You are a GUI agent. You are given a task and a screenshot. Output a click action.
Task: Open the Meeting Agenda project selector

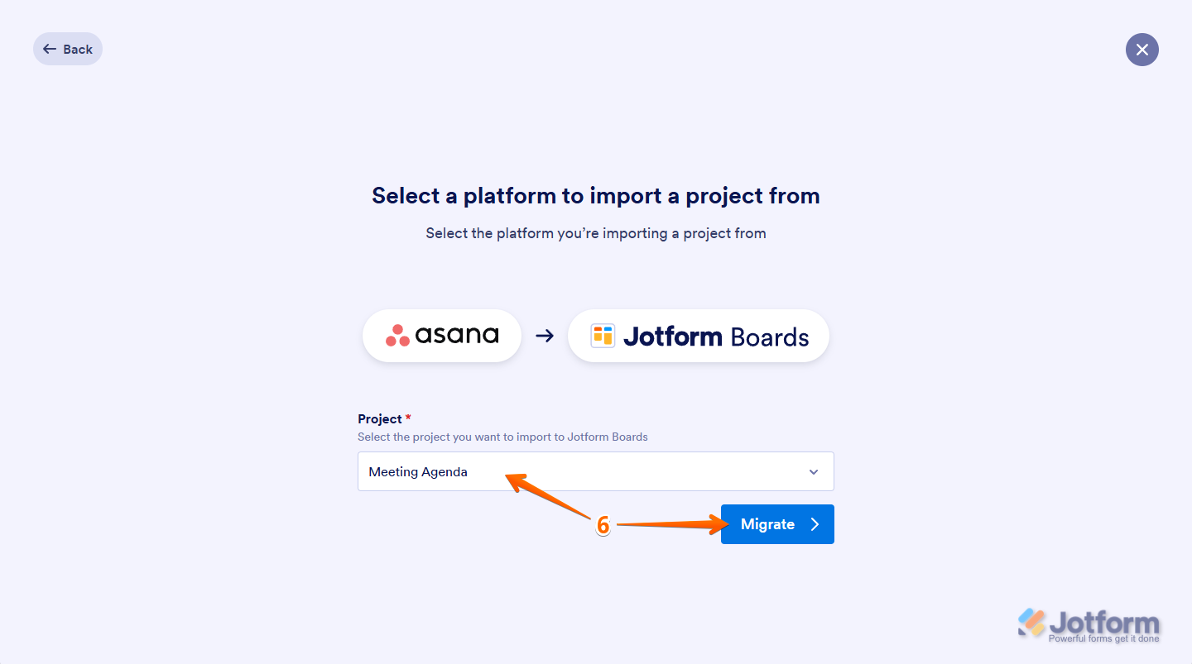(579, 472)
